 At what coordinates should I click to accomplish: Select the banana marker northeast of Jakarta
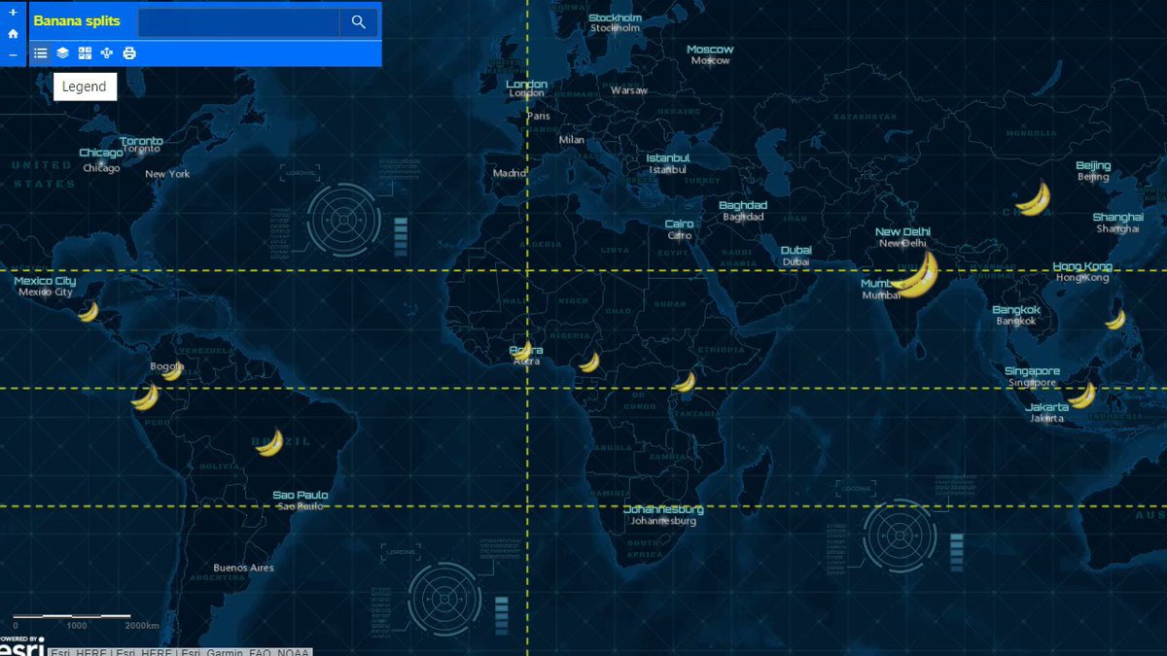point(1081,396)
